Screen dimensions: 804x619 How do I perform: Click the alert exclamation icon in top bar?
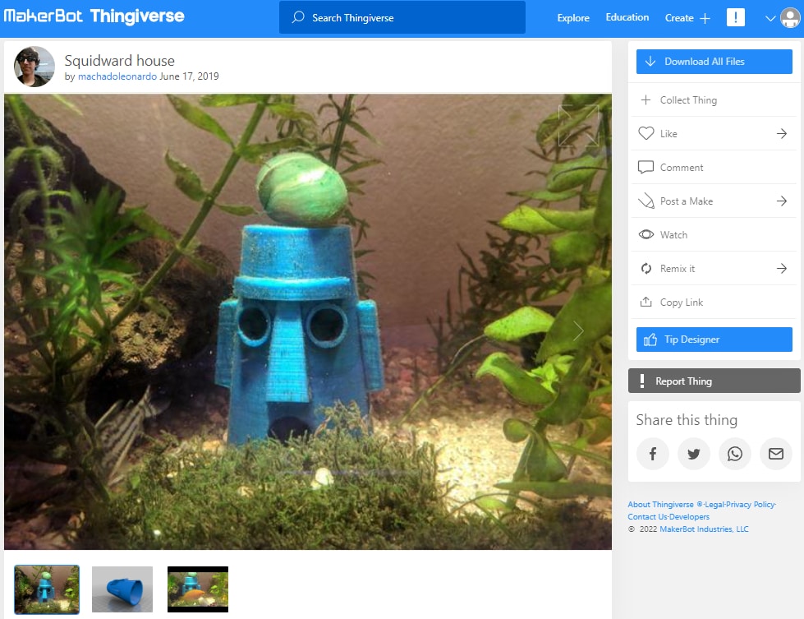click(735, 16)
